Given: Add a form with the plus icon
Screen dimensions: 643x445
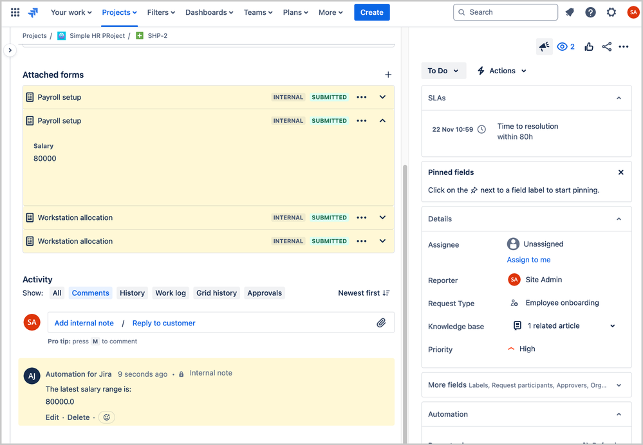Looking at the screenshot, I should [388, 75].
